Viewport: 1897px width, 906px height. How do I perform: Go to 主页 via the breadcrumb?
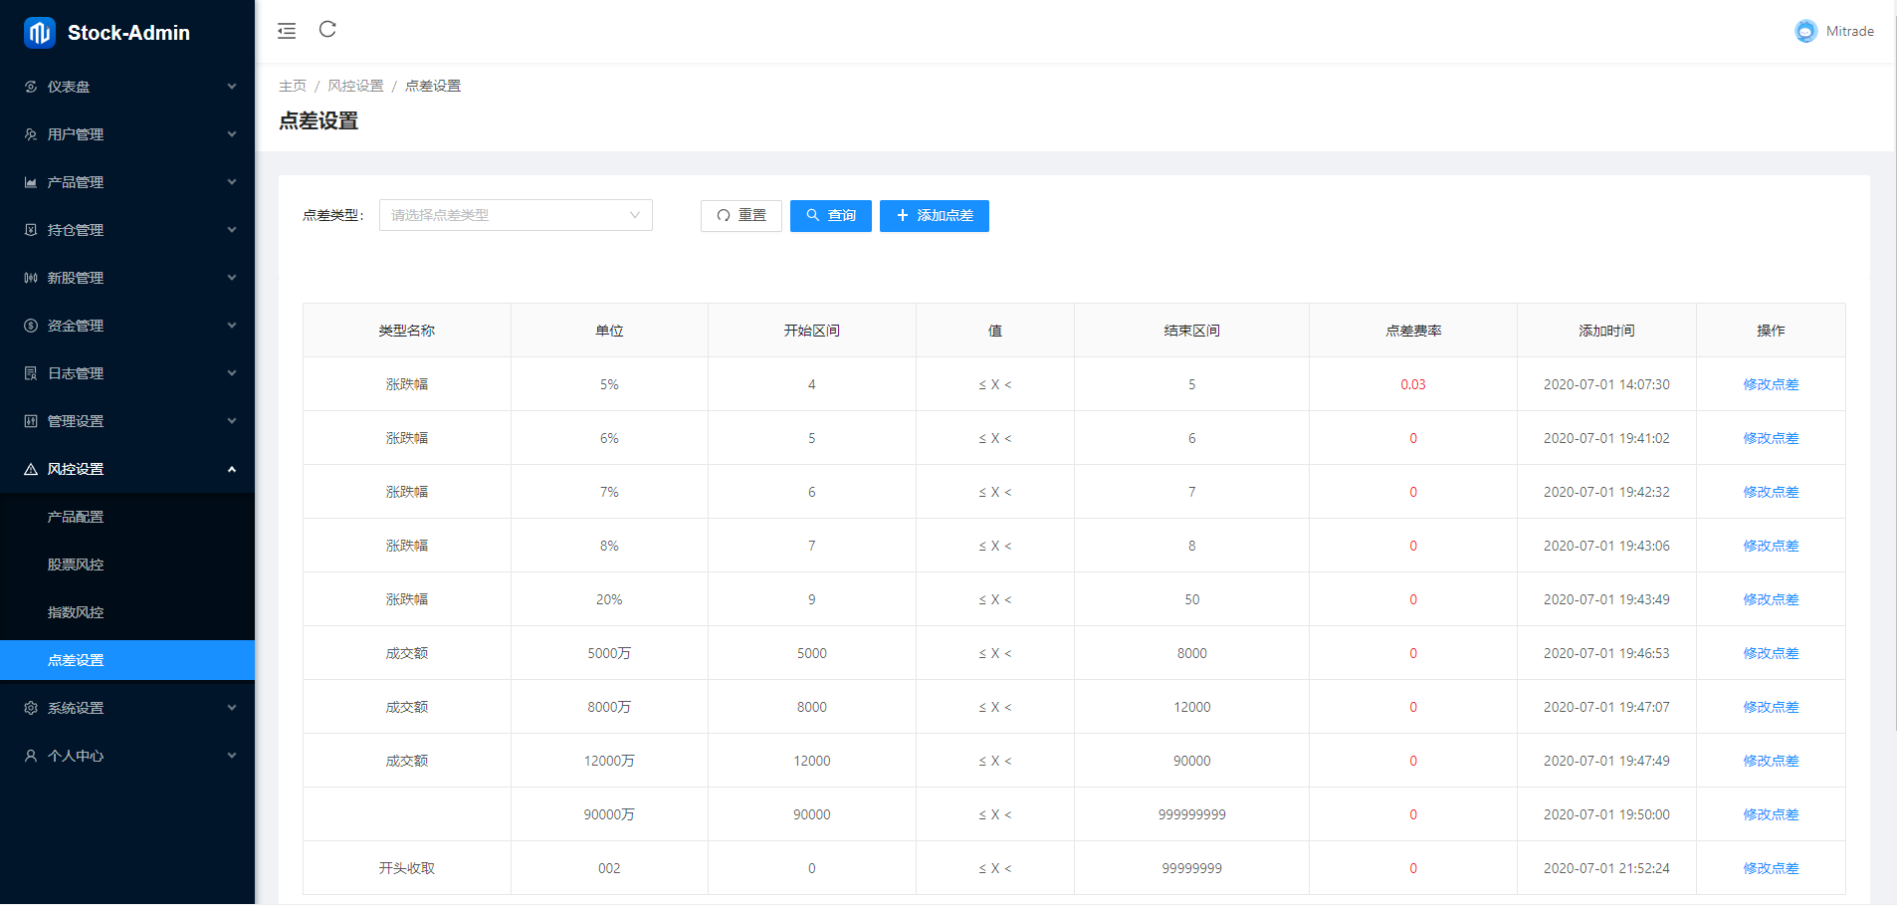tap(292, 87)
